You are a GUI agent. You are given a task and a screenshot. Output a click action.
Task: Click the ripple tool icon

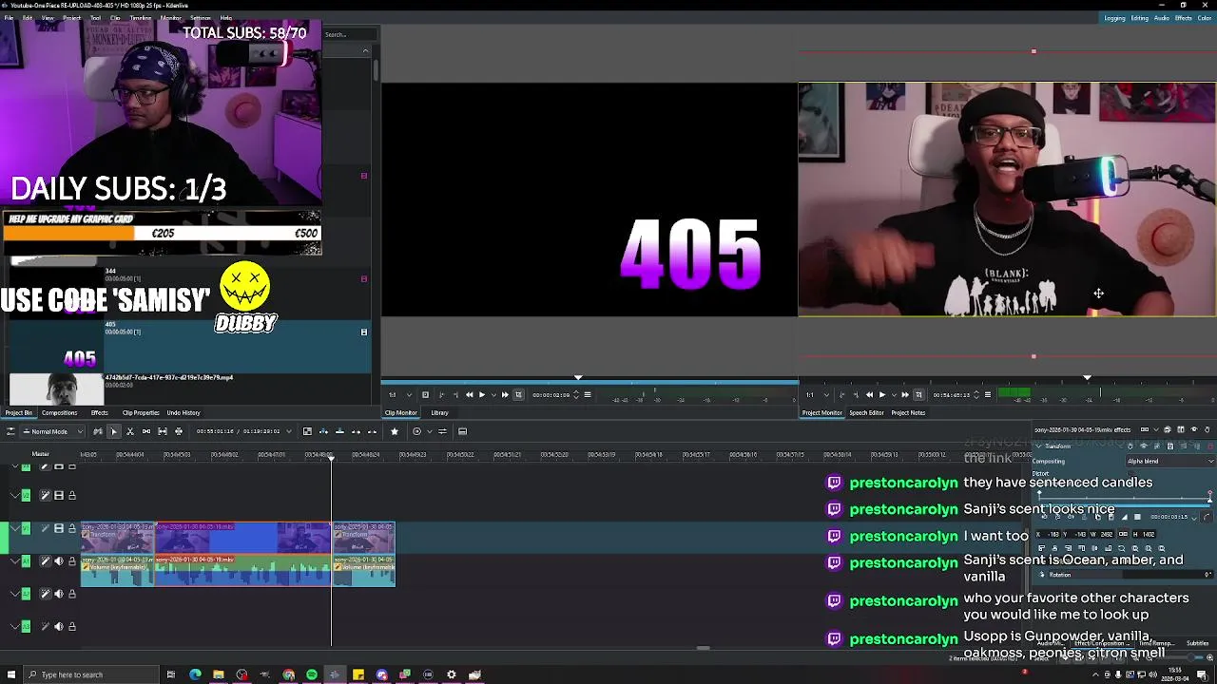pos(179,431)
